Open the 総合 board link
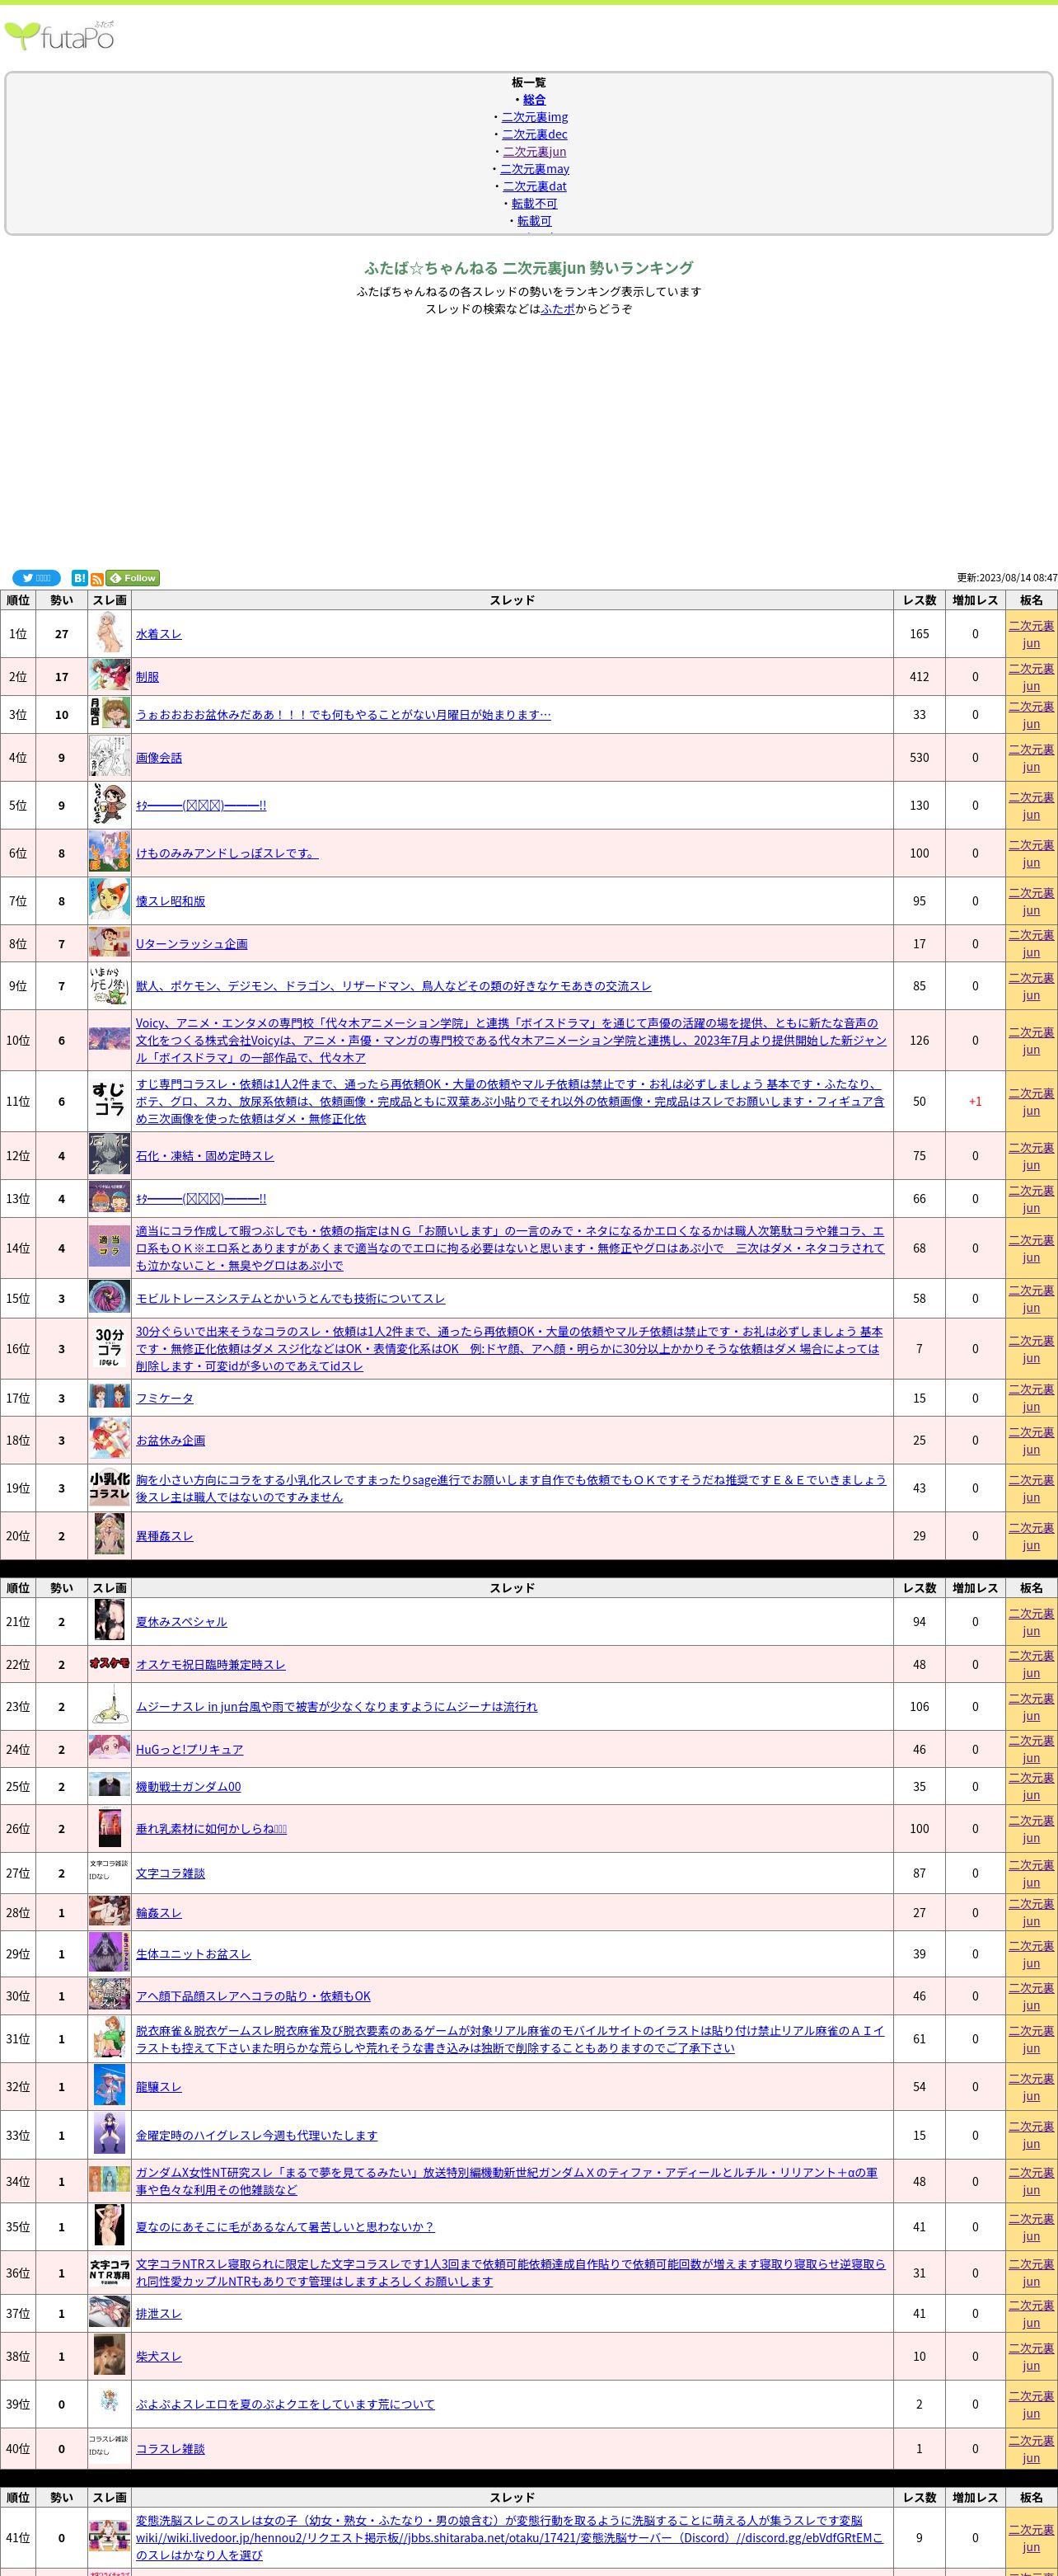 535,100
